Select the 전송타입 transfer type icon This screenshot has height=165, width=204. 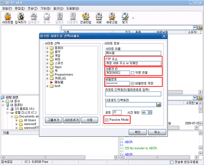point(86,18)
